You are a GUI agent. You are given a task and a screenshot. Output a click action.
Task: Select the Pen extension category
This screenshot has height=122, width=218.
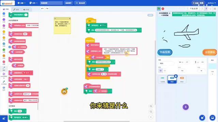[x=4, y=68]
